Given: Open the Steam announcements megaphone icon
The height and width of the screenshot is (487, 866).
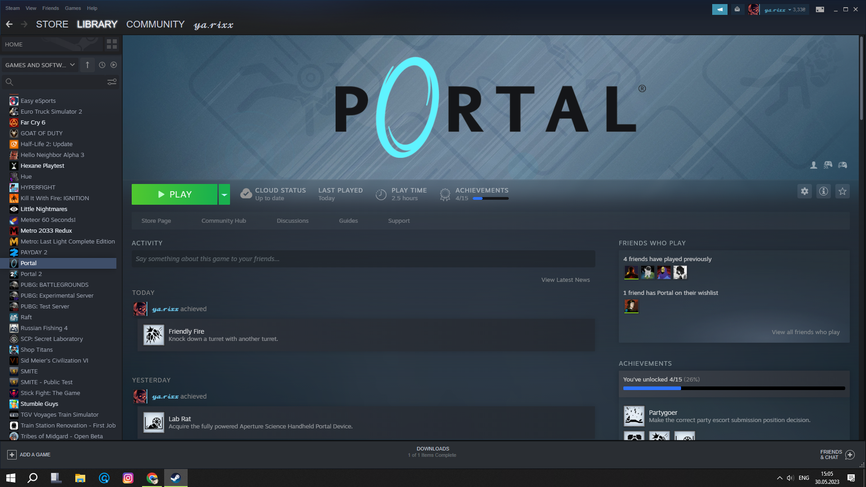Looking at the screenshot, I should tap(719, 9).
